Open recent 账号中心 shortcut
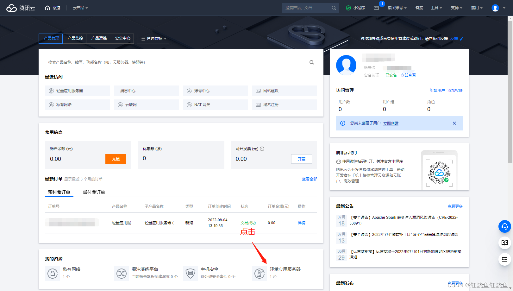Screen dimensions: 513x291 pos(216,91)
